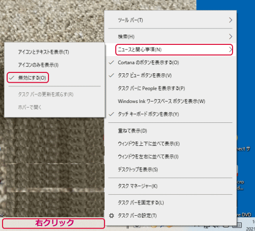Screen dimensions: 255x231
Task: Toggle off タスク ビュー ボタンを表示(V)
Action: point(170,75)
